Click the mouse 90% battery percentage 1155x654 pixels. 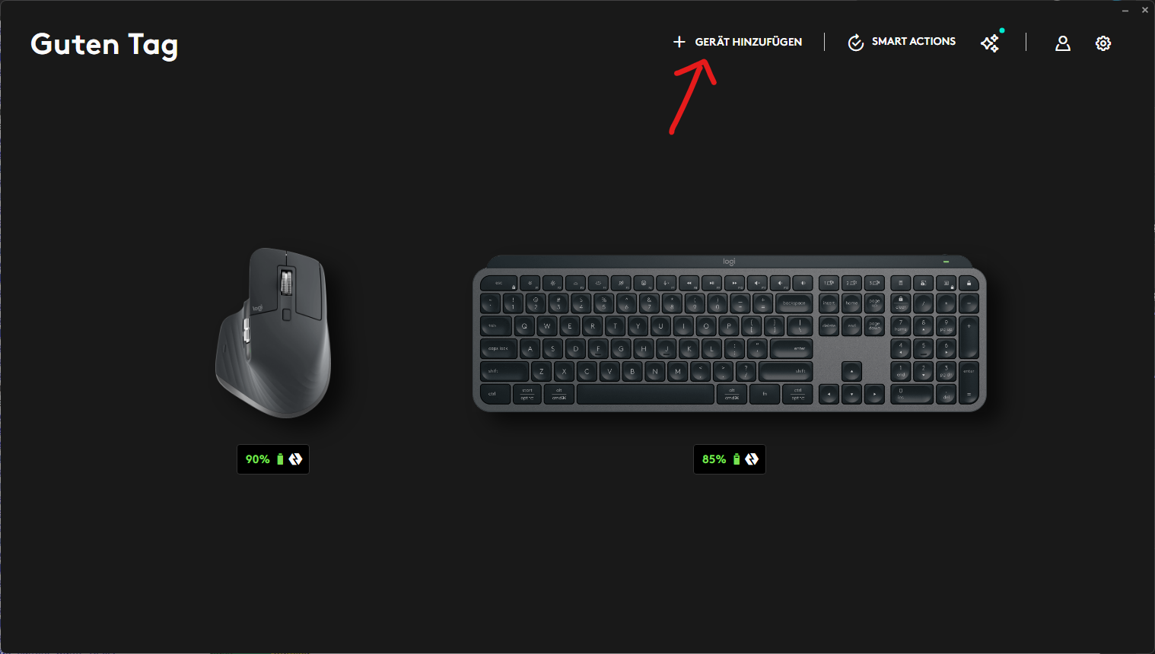257,459
